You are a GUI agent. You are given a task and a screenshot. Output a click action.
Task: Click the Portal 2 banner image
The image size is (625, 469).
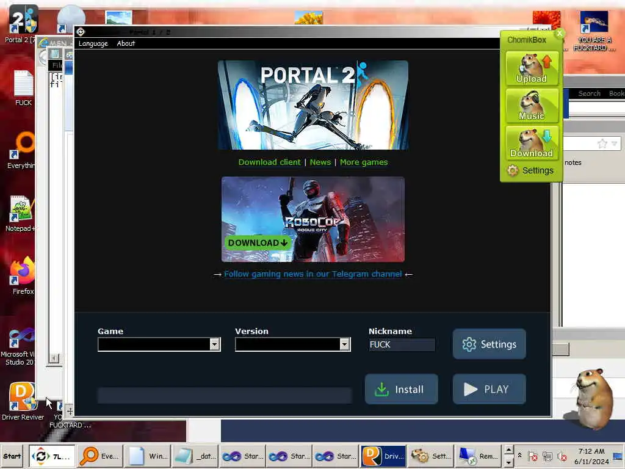313,105
